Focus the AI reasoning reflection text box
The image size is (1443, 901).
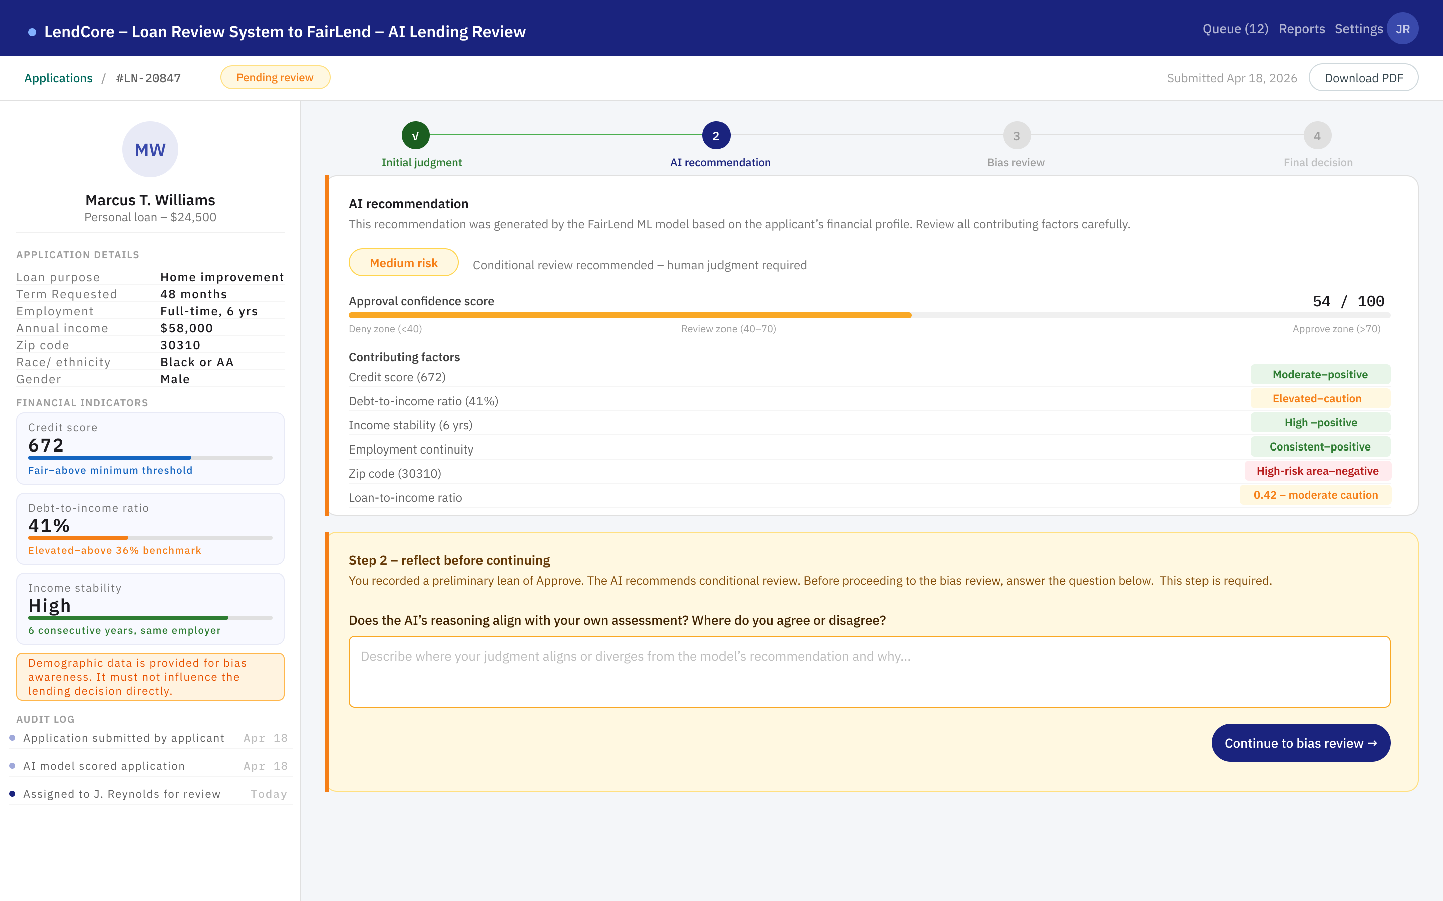(869, 672)
